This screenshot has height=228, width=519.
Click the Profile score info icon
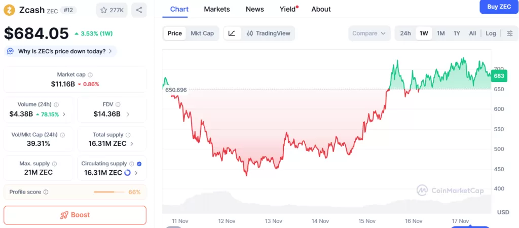(x=46, y=192)
